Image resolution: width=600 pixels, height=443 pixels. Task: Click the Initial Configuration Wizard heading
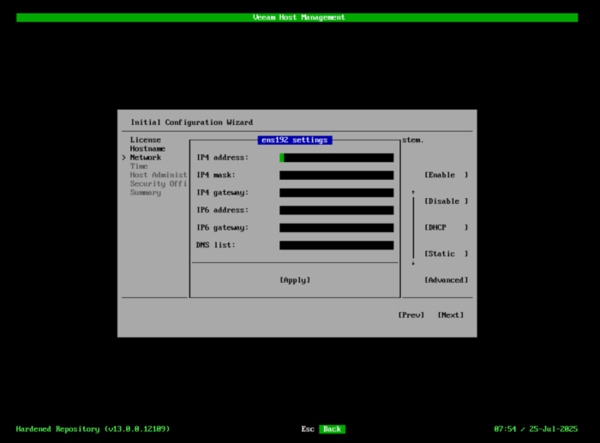point(192,123)
